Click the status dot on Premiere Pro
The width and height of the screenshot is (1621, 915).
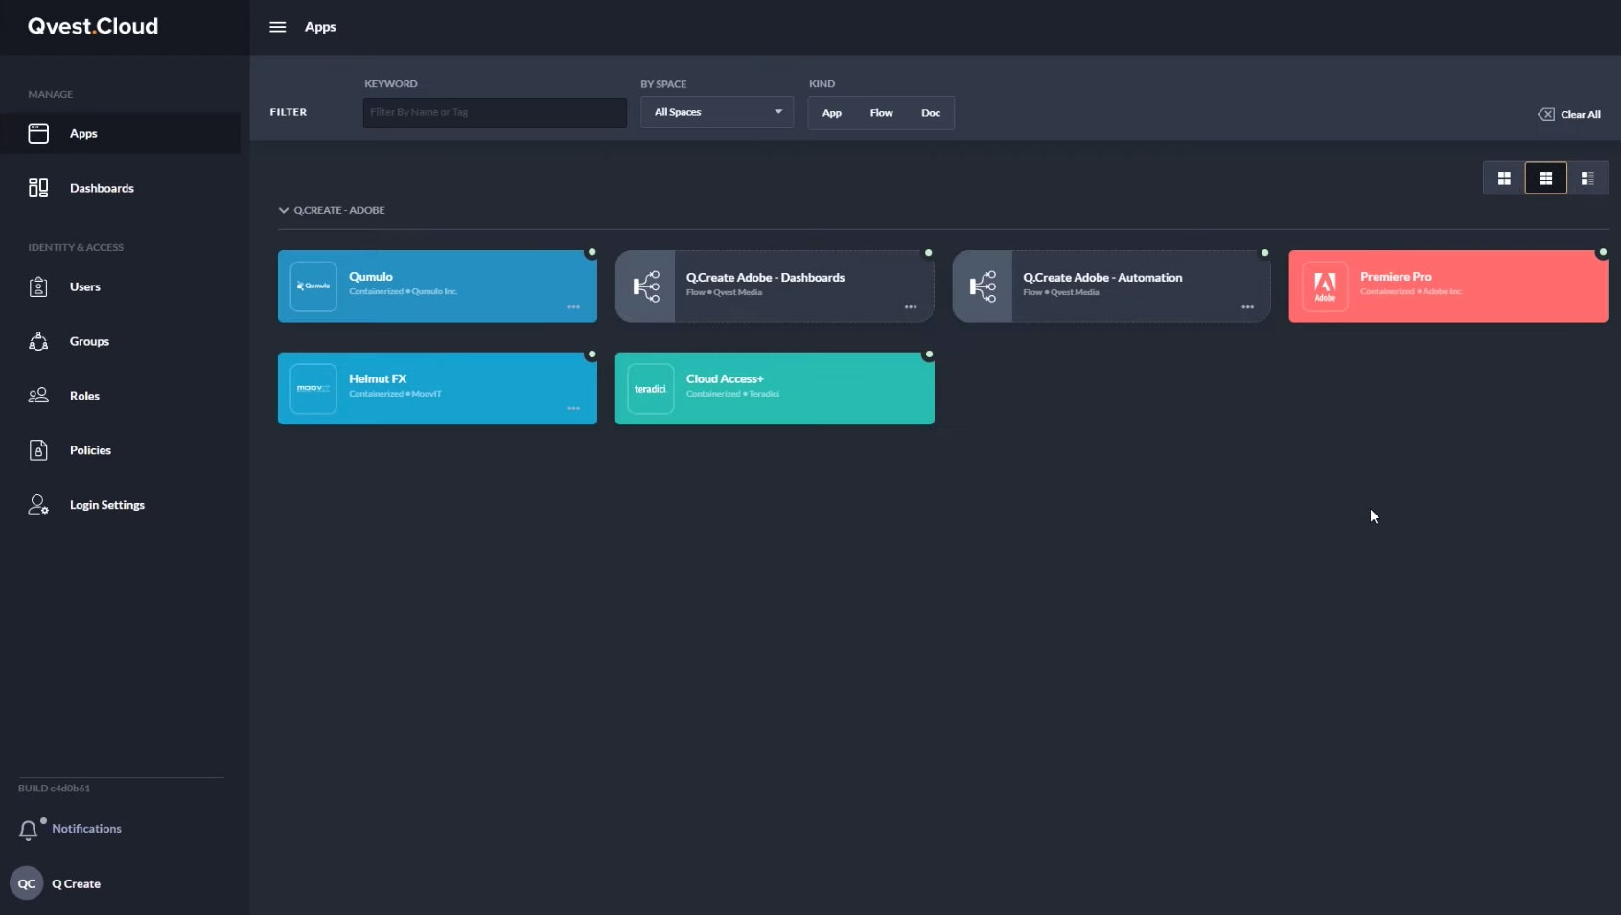tap(1602, 253)
